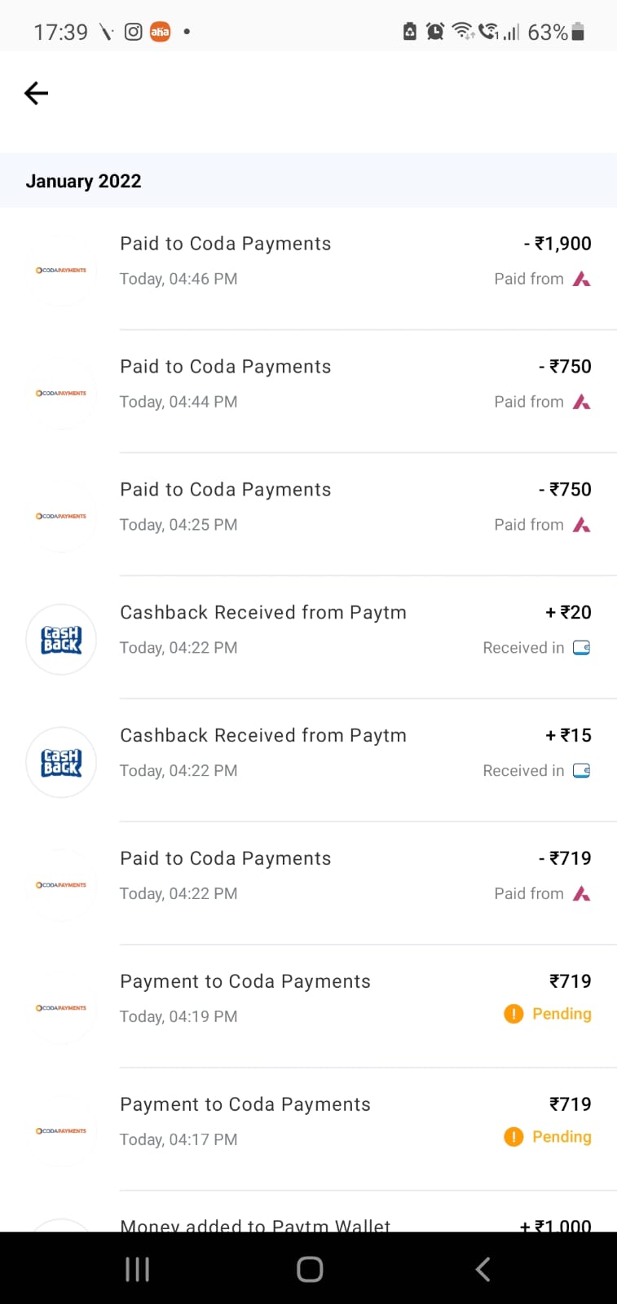Open Paid to Coda Payments 04:44 PM entry

[x=226, y=368]
